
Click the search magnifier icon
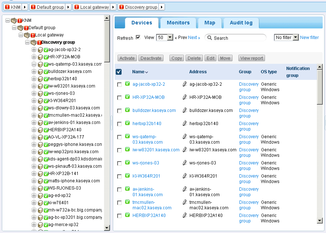point(209,38)
